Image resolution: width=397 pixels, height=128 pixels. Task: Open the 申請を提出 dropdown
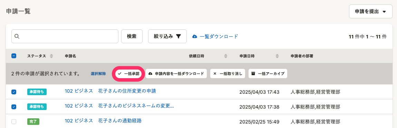tap(370, 11)
